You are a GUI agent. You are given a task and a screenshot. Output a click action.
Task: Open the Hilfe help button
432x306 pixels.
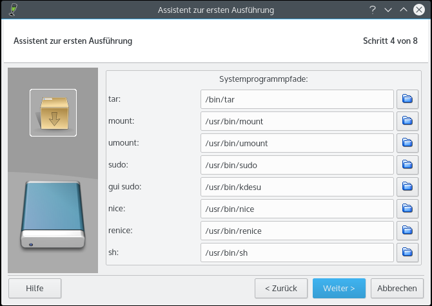point(35,288)
